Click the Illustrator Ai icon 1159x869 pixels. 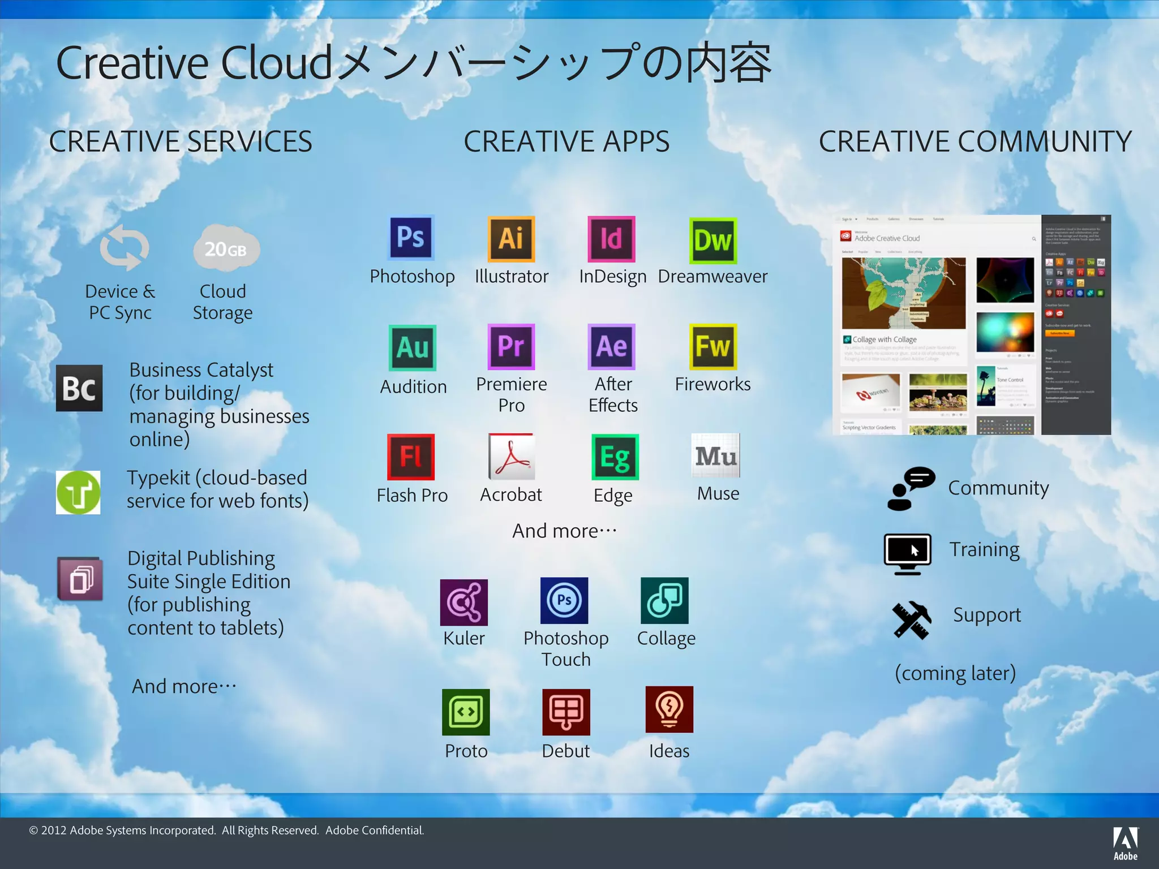pyautogui.click(x=511, y=238)
